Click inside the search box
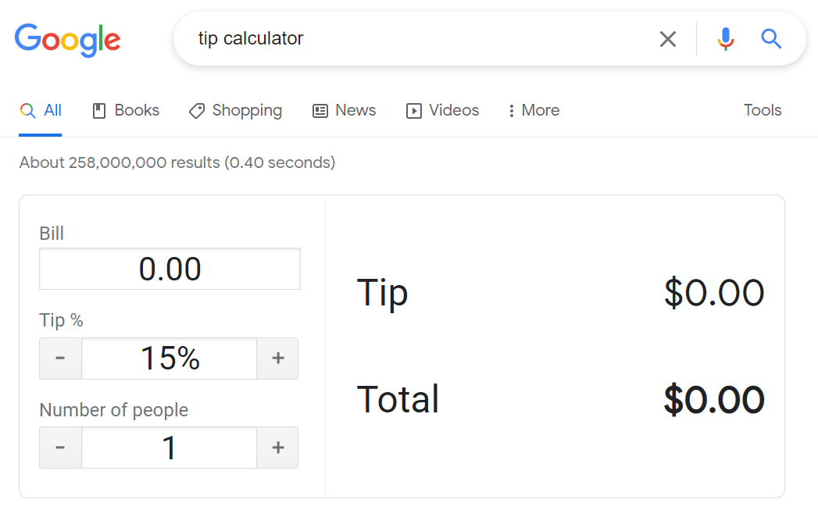Image resolution: width=818 pixels, height=521 pixels. (x=391, y=39)
